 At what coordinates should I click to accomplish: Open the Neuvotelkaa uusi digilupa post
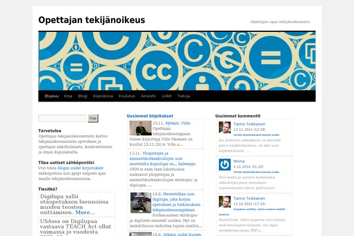click(x=176, y=202)
